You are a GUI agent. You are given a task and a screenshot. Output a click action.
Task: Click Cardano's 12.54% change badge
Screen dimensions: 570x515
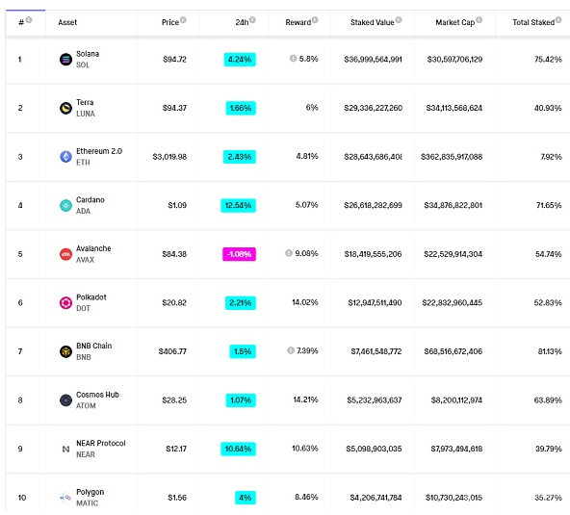pos(238,205)
